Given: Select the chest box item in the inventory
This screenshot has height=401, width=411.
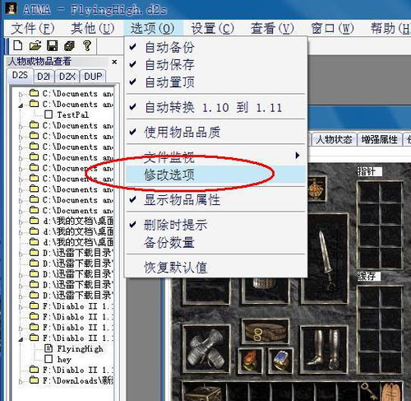Looking at the screenshot, I should 203,394.
